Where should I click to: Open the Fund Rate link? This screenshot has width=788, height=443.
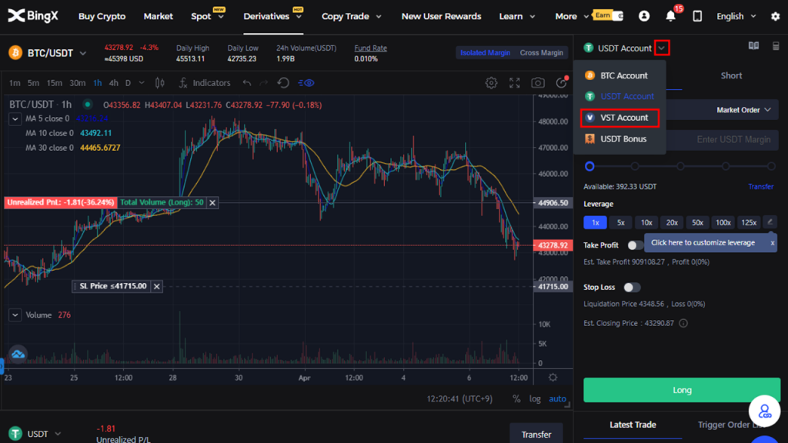pos(370,48)
